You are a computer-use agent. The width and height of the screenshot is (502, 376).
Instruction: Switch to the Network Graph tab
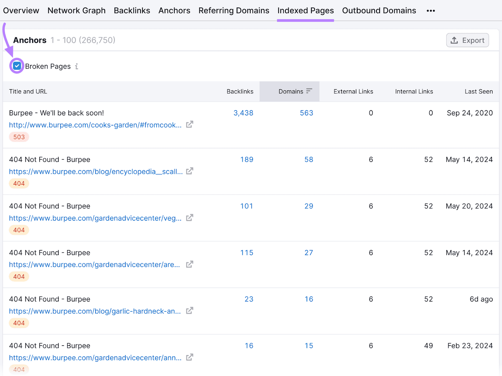tap(76, 10)
